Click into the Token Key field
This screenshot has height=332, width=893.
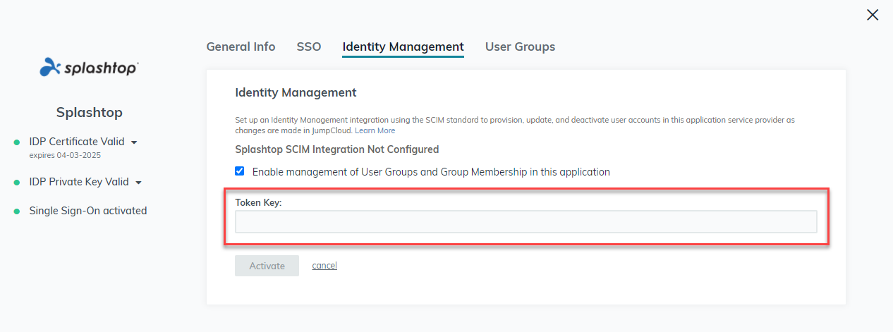[x=526, y=221]
